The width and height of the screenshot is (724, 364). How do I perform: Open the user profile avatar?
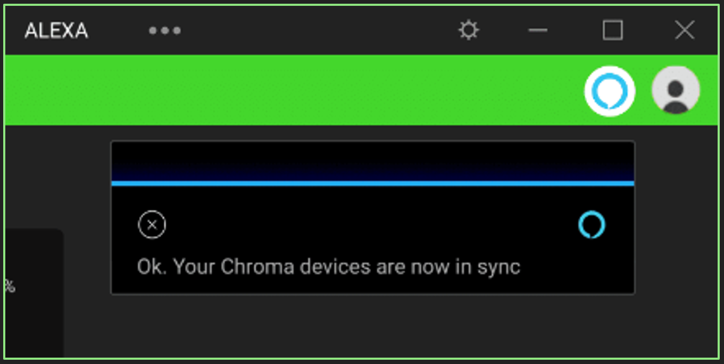pyautogui.click(x=676, y=91)
